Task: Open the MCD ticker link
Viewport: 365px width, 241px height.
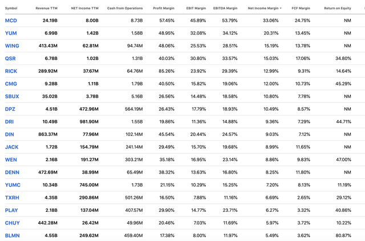Action: 11,21
